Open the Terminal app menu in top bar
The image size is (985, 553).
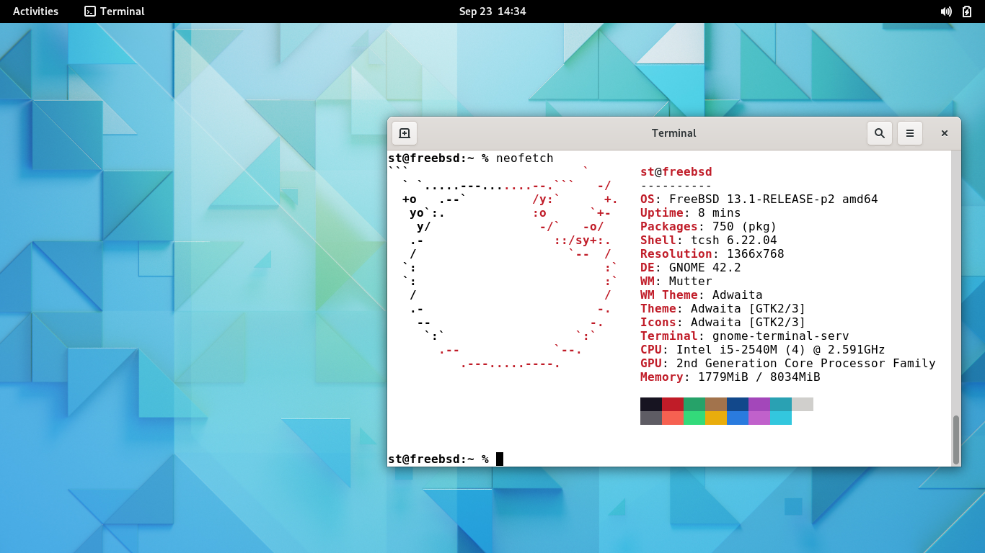[115, 12]
